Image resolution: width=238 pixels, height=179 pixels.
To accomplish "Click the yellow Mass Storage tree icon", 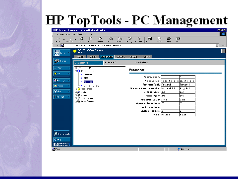I will (x=79, y=89).
